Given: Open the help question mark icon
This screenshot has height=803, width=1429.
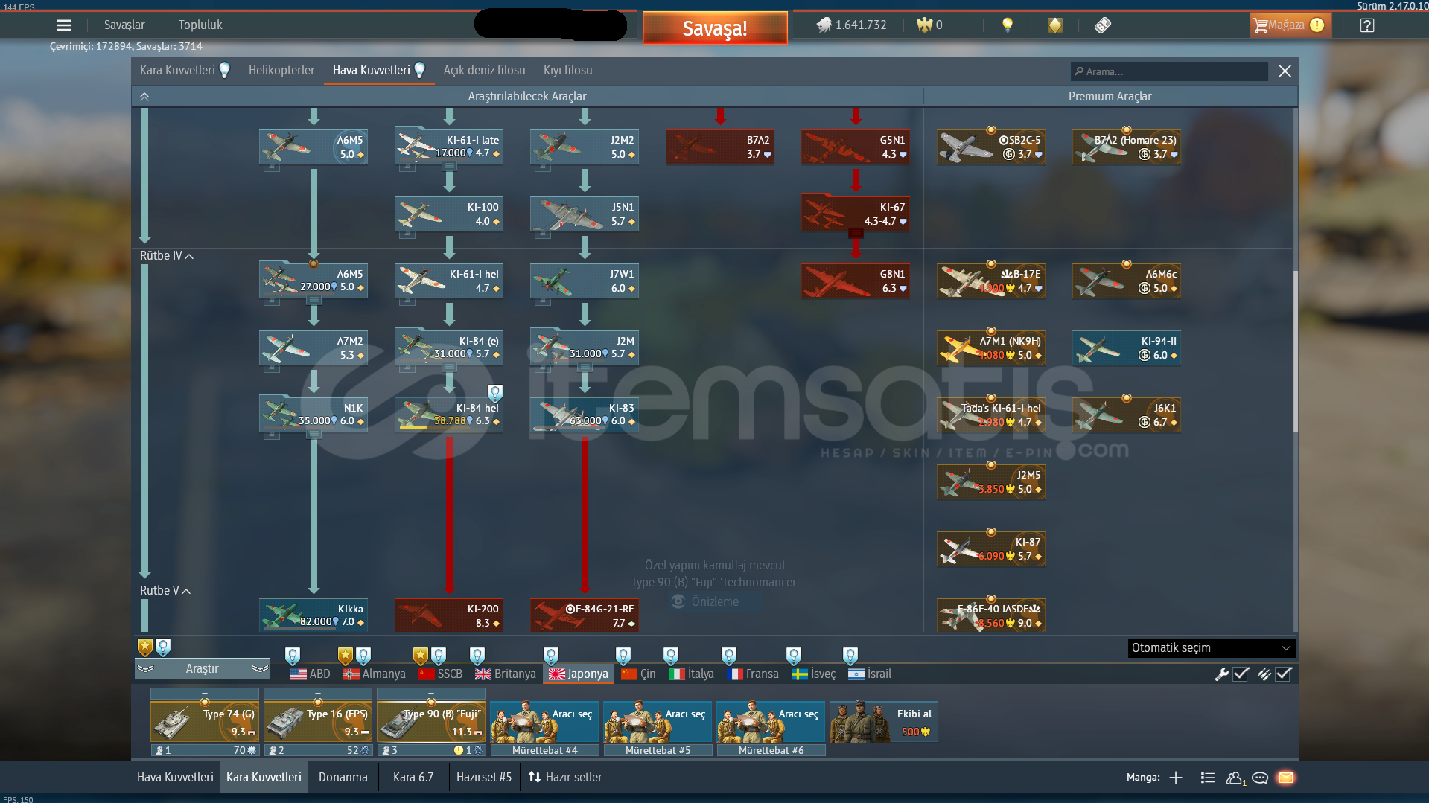Looking at the screenshot, I should [1367, 25].
